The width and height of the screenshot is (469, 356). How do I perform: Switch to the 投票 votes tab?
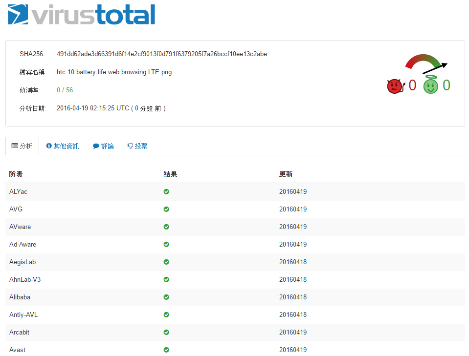pyautogui.click(x=137, y=146)
